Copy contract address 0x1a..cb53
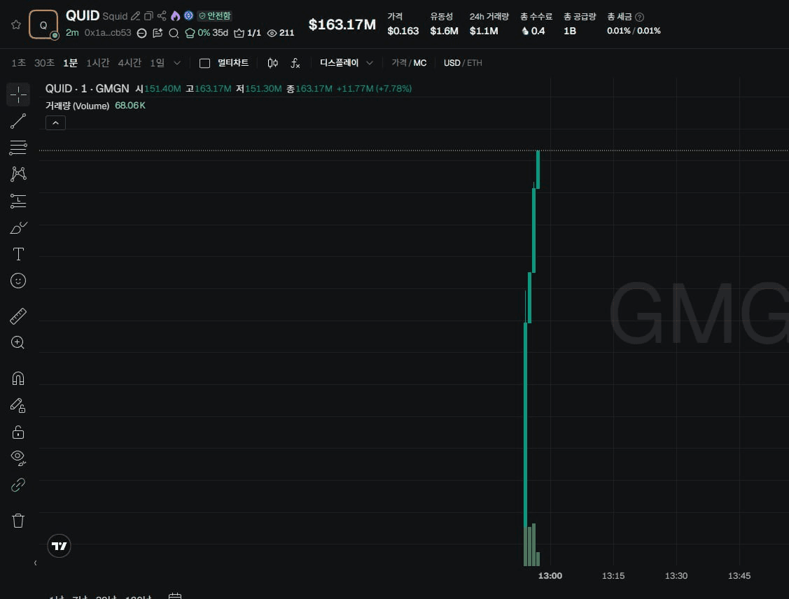Screen dimensions: 789x599 108,33
